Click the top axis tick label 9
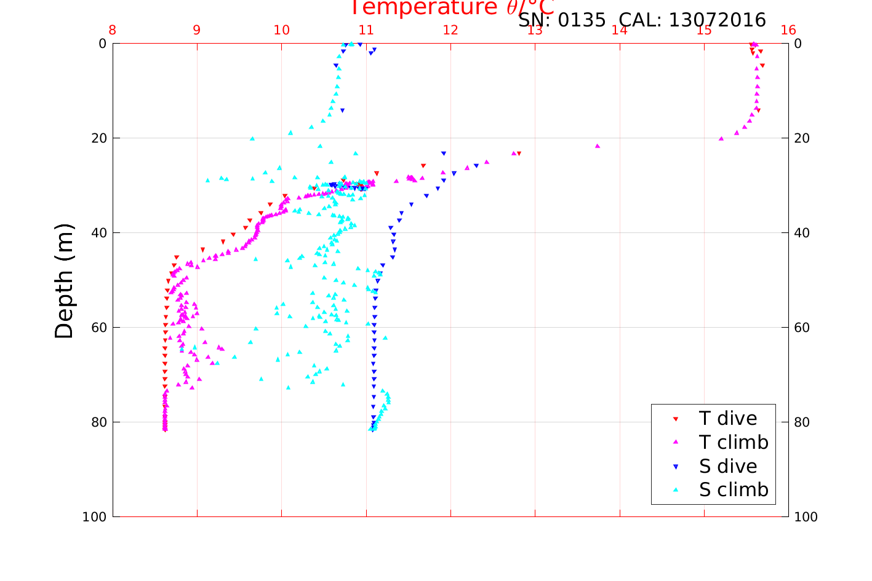Screen dimensions: 872x581 coord(197,30)
